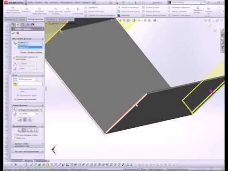The width and height of the screenshot is (228, 171).
Task: Expand the Custom Relief Type section
Action: (42, 152)
